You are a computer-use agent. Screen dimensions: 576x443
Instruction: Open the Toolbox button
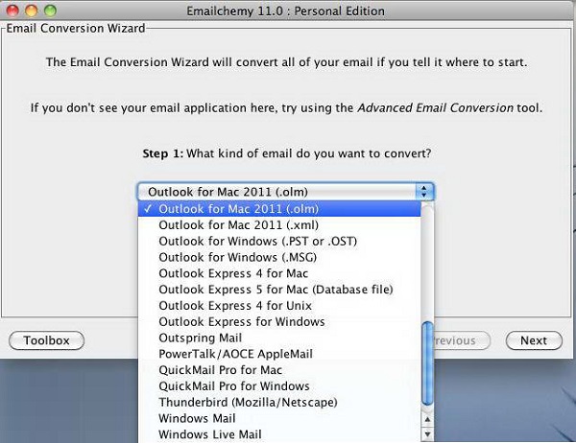pyautogui.click(x=47, y=340)
